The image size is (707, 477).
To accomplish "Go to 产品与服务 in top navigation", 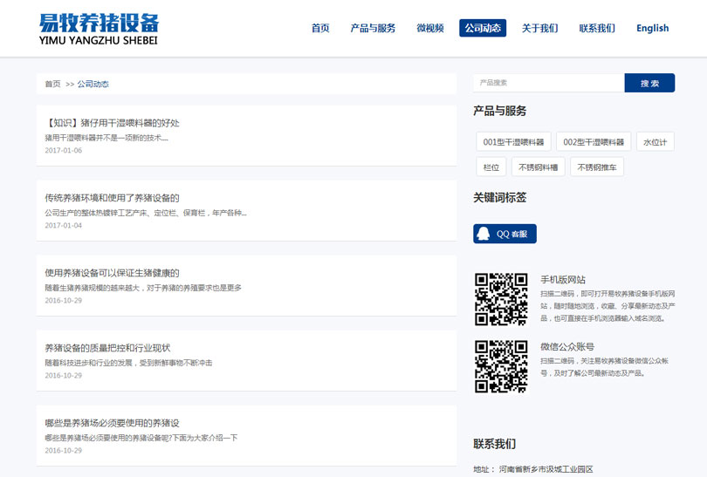I will point(373,28).
